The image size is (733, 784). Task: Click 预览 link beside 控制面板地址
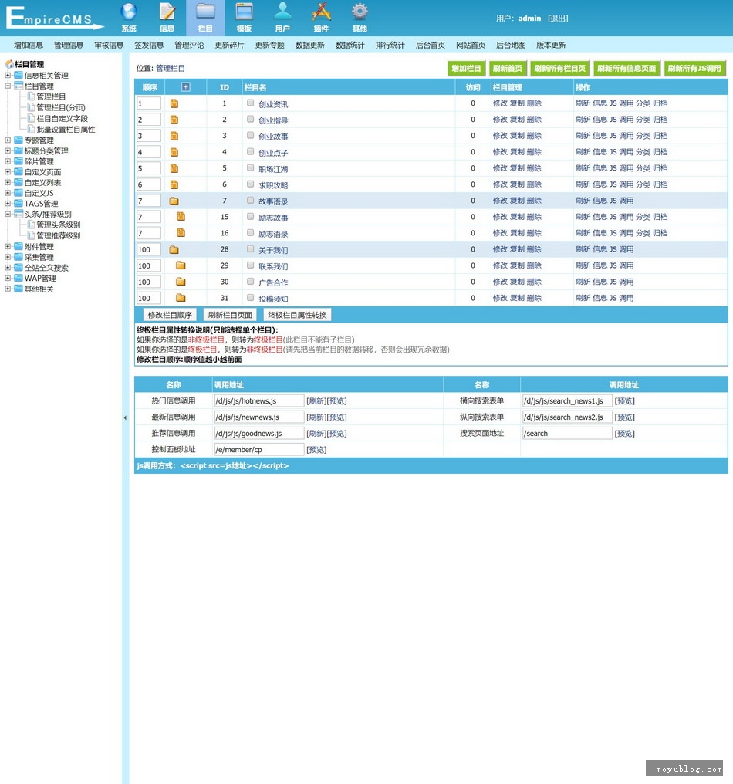click(x=316, y=450)
